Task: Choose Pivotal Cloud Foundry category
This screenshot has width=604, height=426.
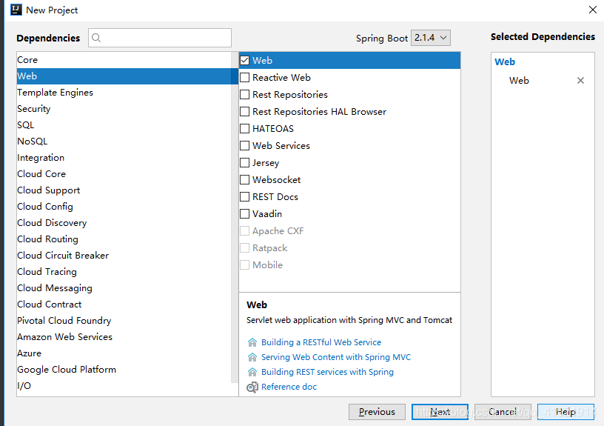Action: coord(124,321)
